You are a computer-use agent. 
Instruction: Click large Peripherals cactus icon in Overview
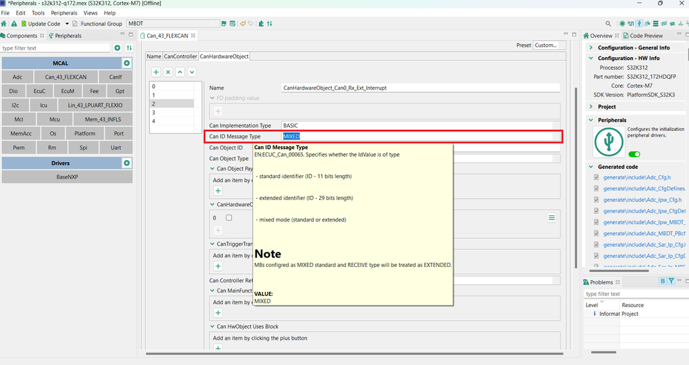point(609,142)
